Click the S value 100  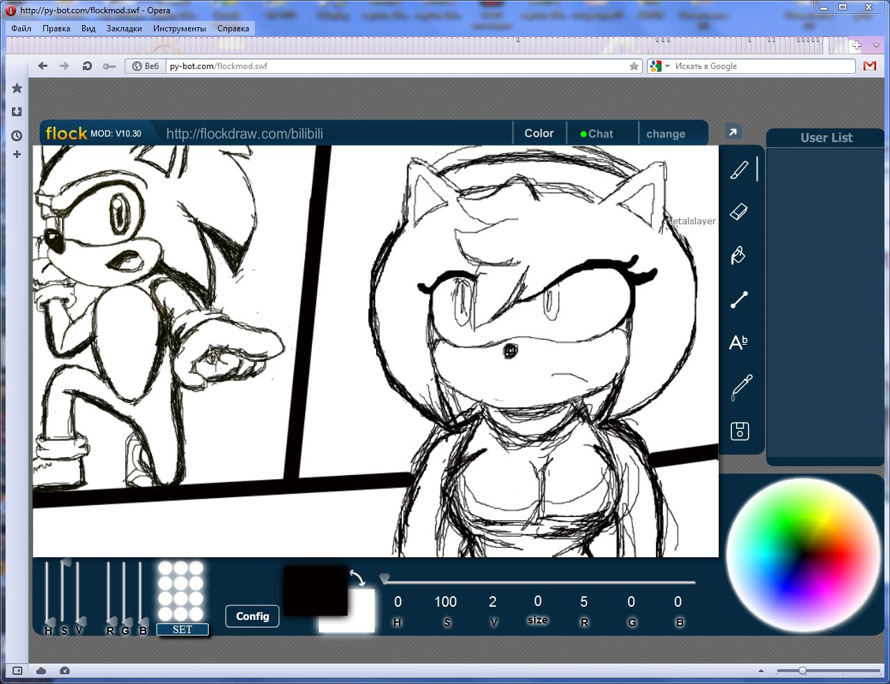(446, 602)
